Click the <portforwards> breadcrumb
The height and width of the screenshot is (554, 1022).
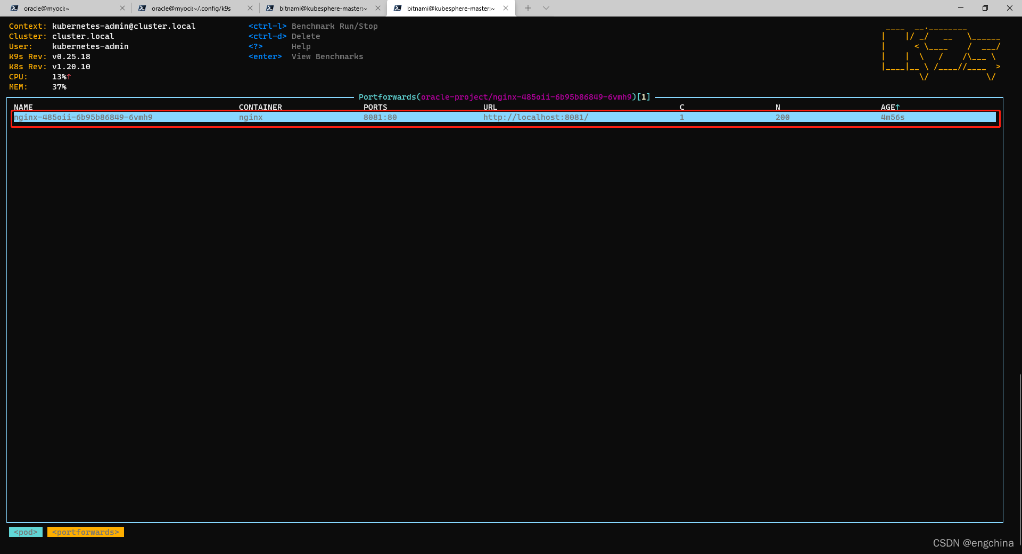point(86,532)
